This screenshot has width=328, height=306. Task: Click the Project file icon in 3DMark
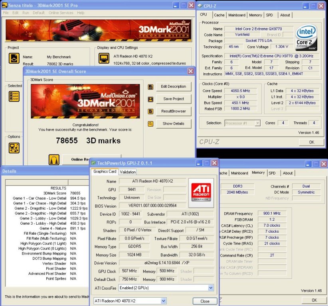(14, 58)
